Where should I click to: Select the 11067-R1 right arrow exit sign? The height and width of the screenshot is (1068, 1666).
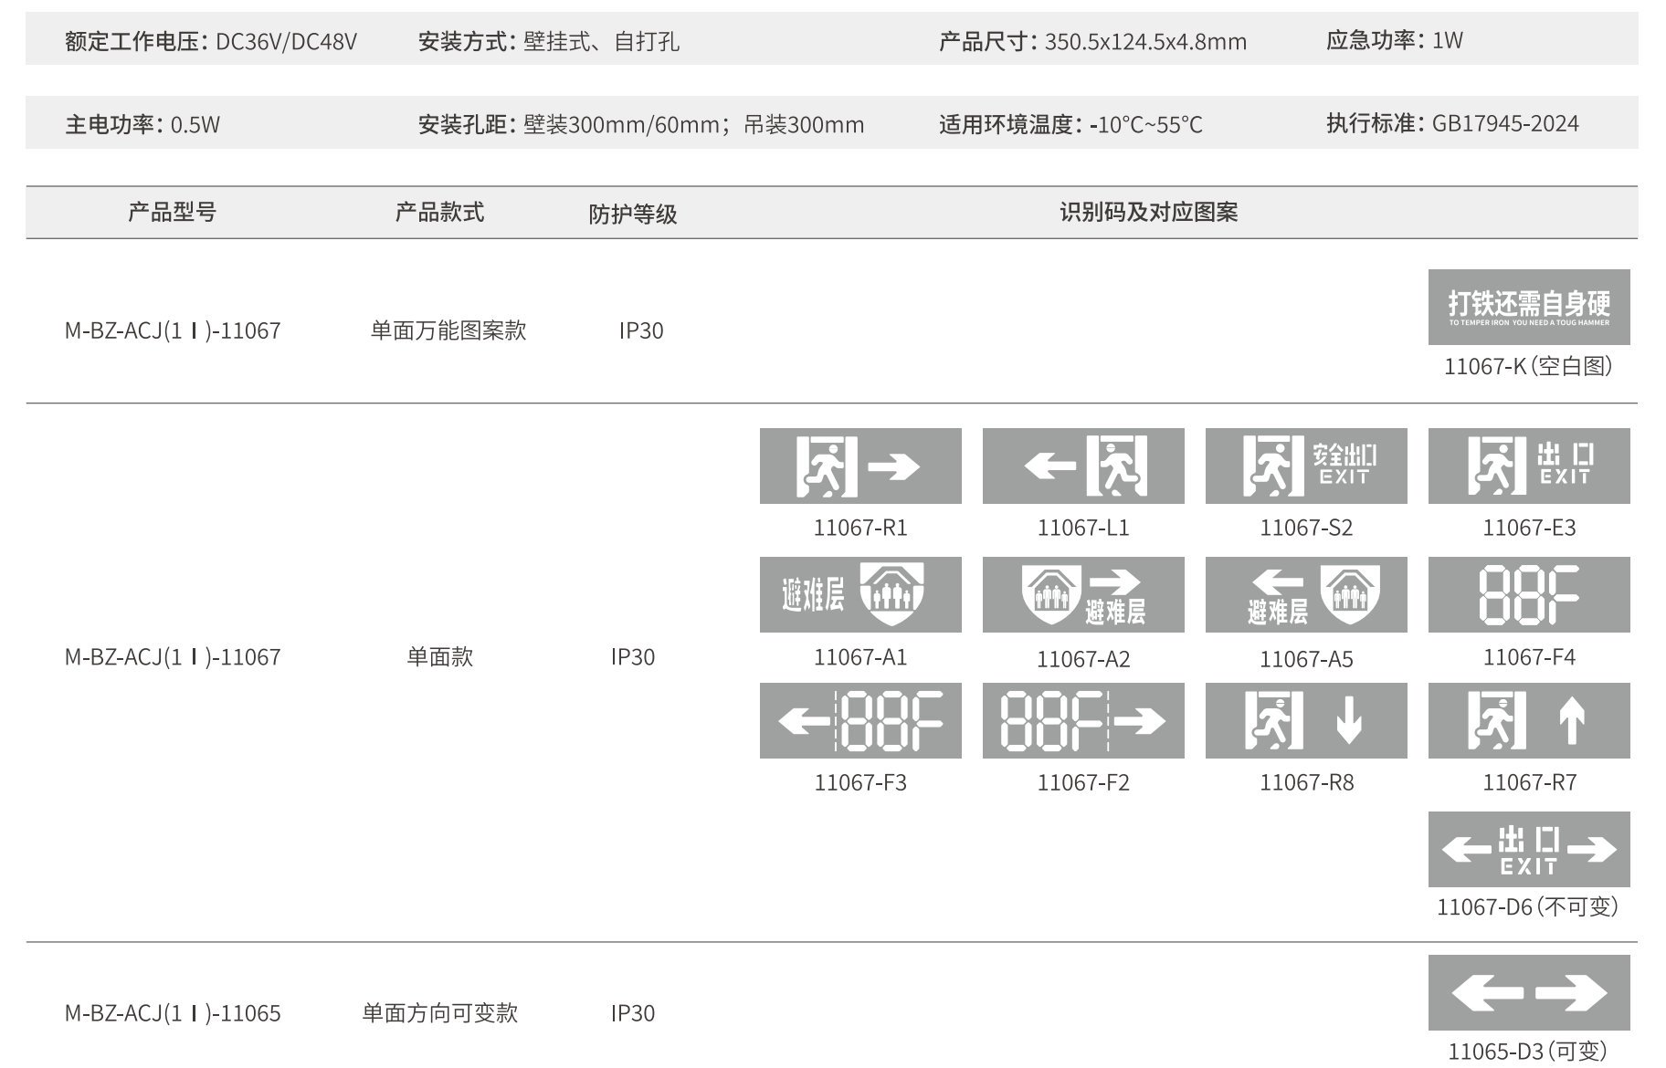pyautogui.click(x=860, y=466)
